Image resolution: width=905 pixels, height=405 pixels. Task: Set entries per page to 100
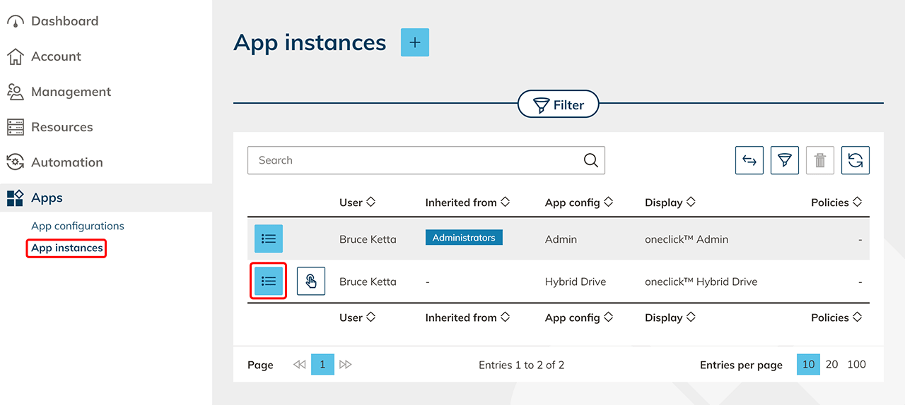856,364
